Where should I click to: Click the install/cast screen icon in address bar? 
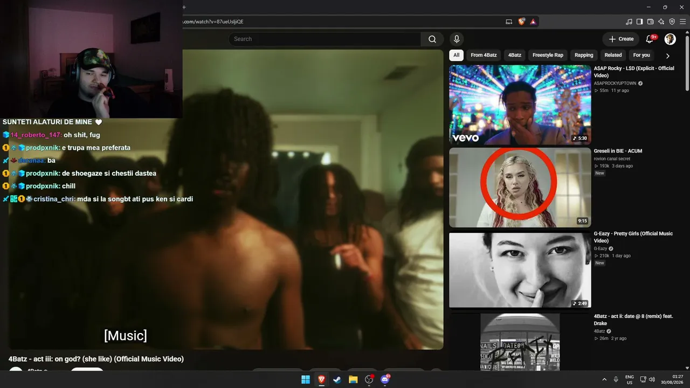click(x=509, y=22)
